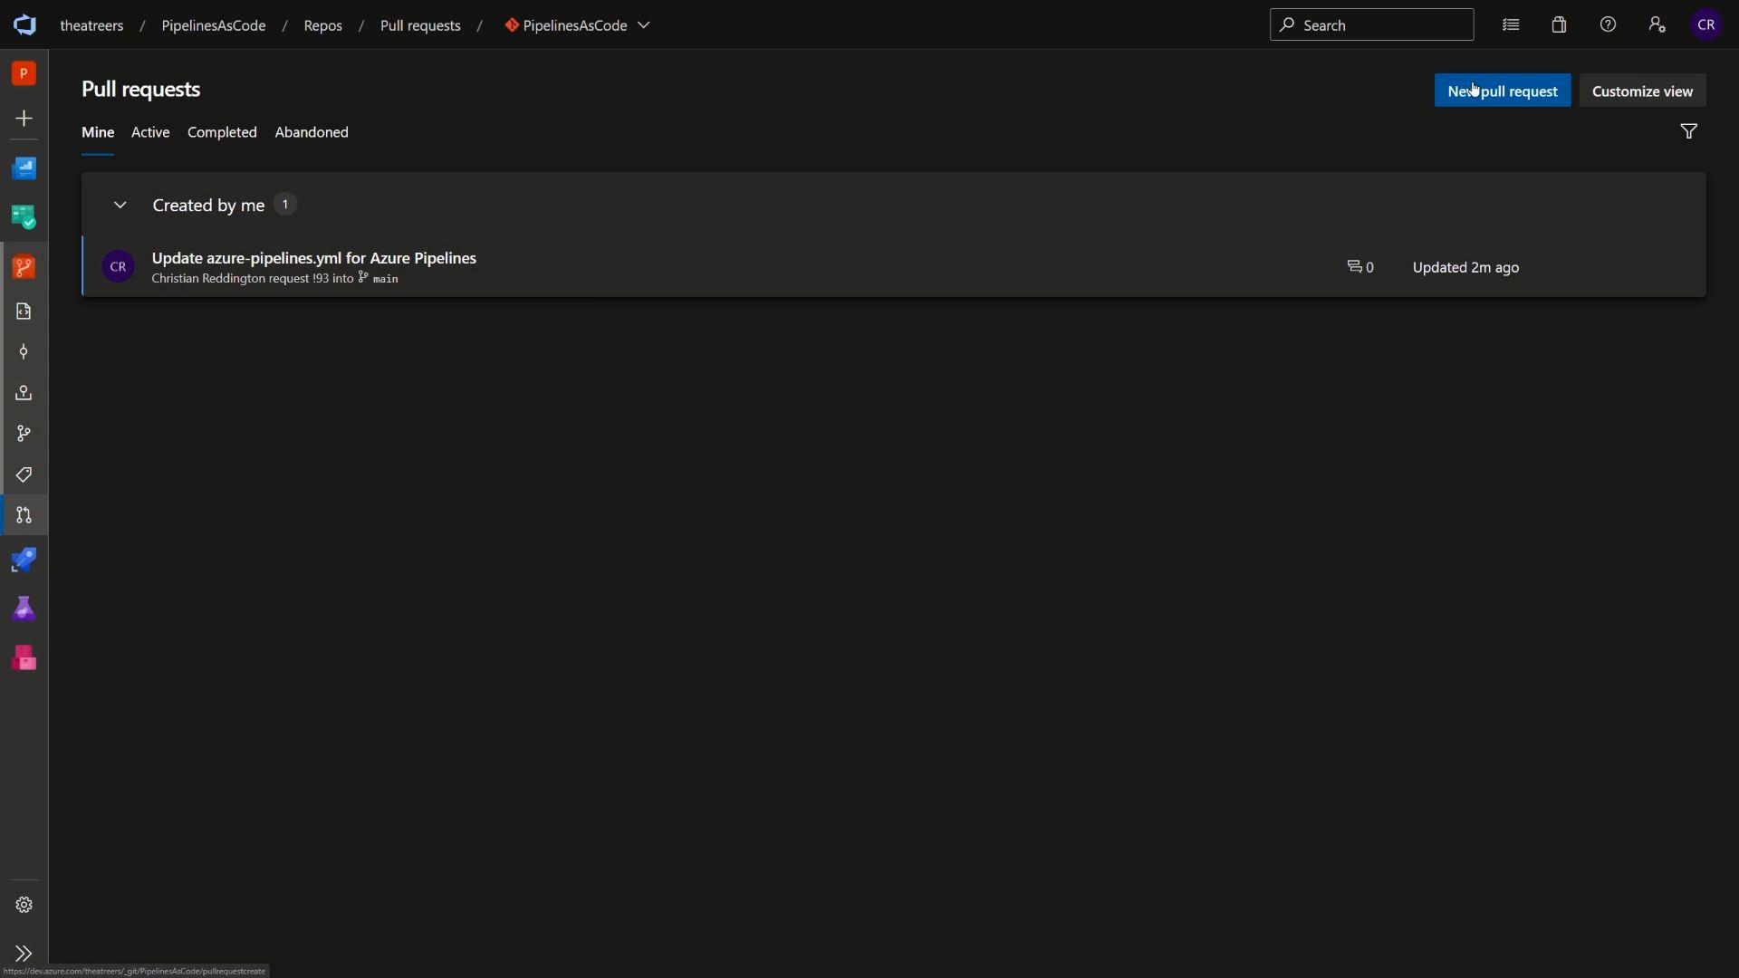Open the Marketplace shopping bag icon

pyautogui.click(x=1560, y=24)
